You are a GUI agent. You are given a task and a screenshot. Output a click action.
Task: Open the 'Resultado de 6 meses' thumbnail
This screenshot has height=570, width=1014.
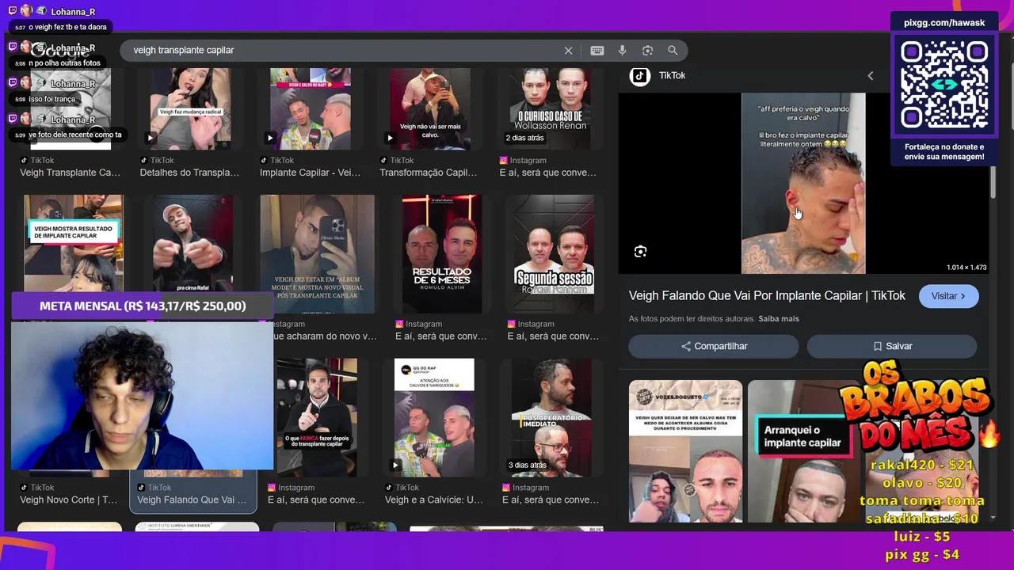pos(442,253)
